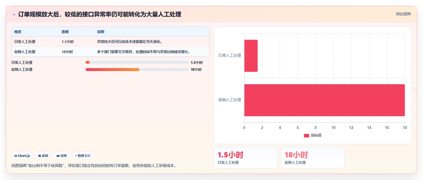Select the Chart.js tag chip
Viewport: 423px width, 180px height.
click(22, 156)
